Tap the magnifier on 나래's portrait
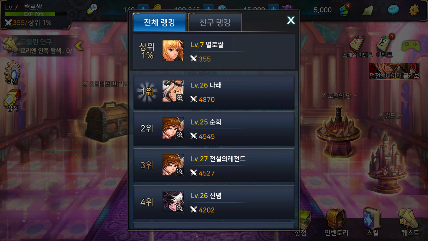 pos(180,98)
